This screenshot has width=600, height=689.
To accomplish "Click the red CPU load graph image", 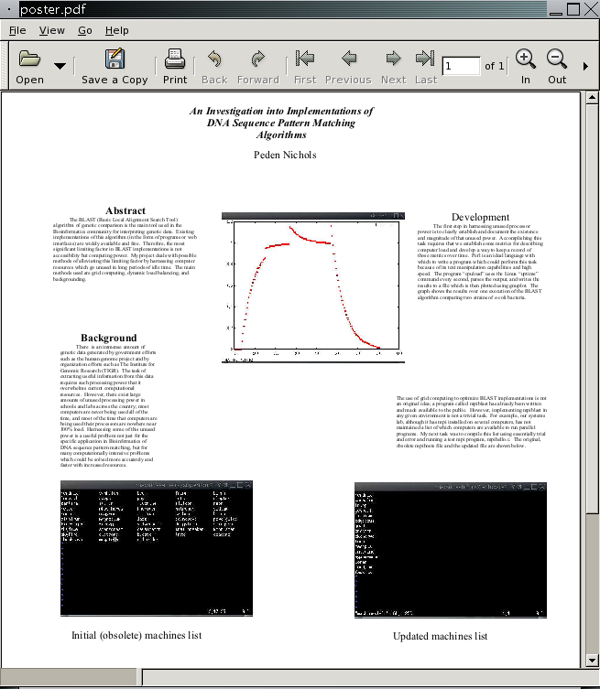I will pos(313,288).
